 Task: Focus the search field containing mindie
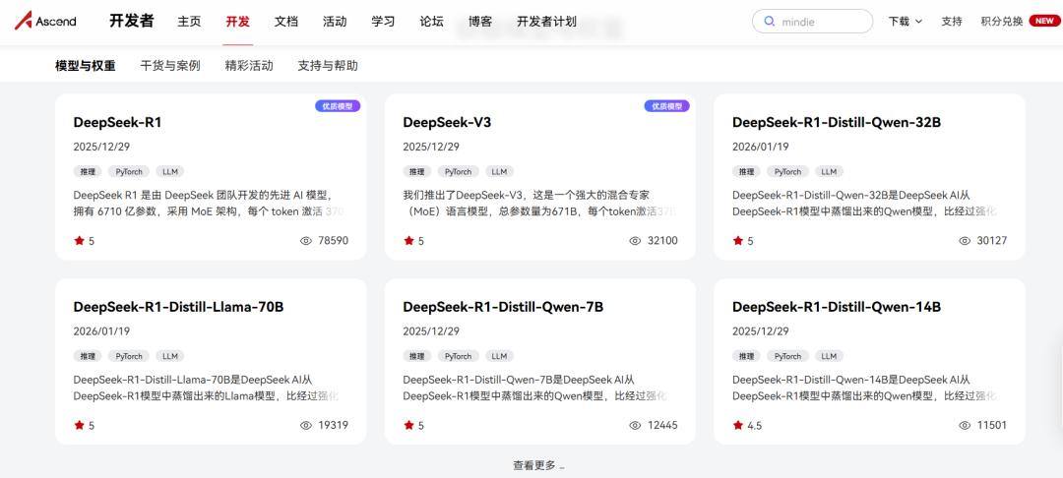point(822,22)
